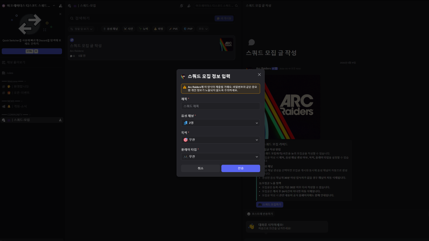Viewport: 429px width, 241px height.
Task: Click the thread speech bubble icon in the post panel
Action: click(251, 42)
